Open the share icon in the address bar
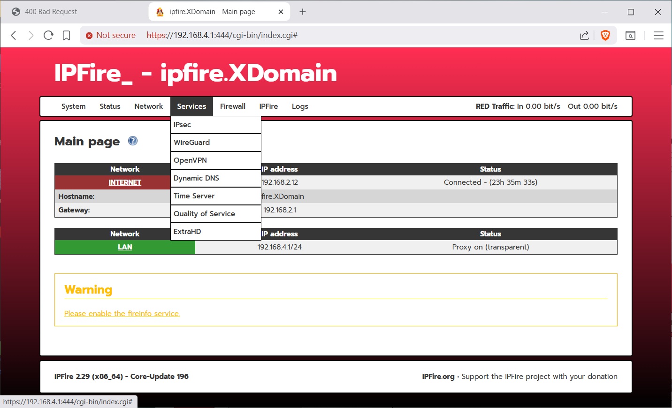 pos(584,35)
